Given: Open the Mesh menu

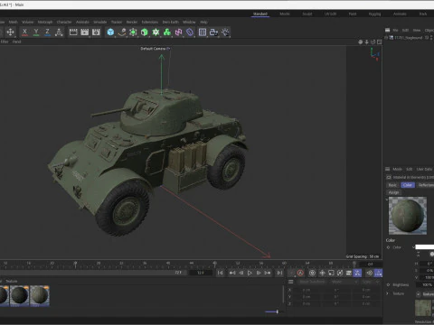Looking at the screenshot, I should tap(13, 22).
